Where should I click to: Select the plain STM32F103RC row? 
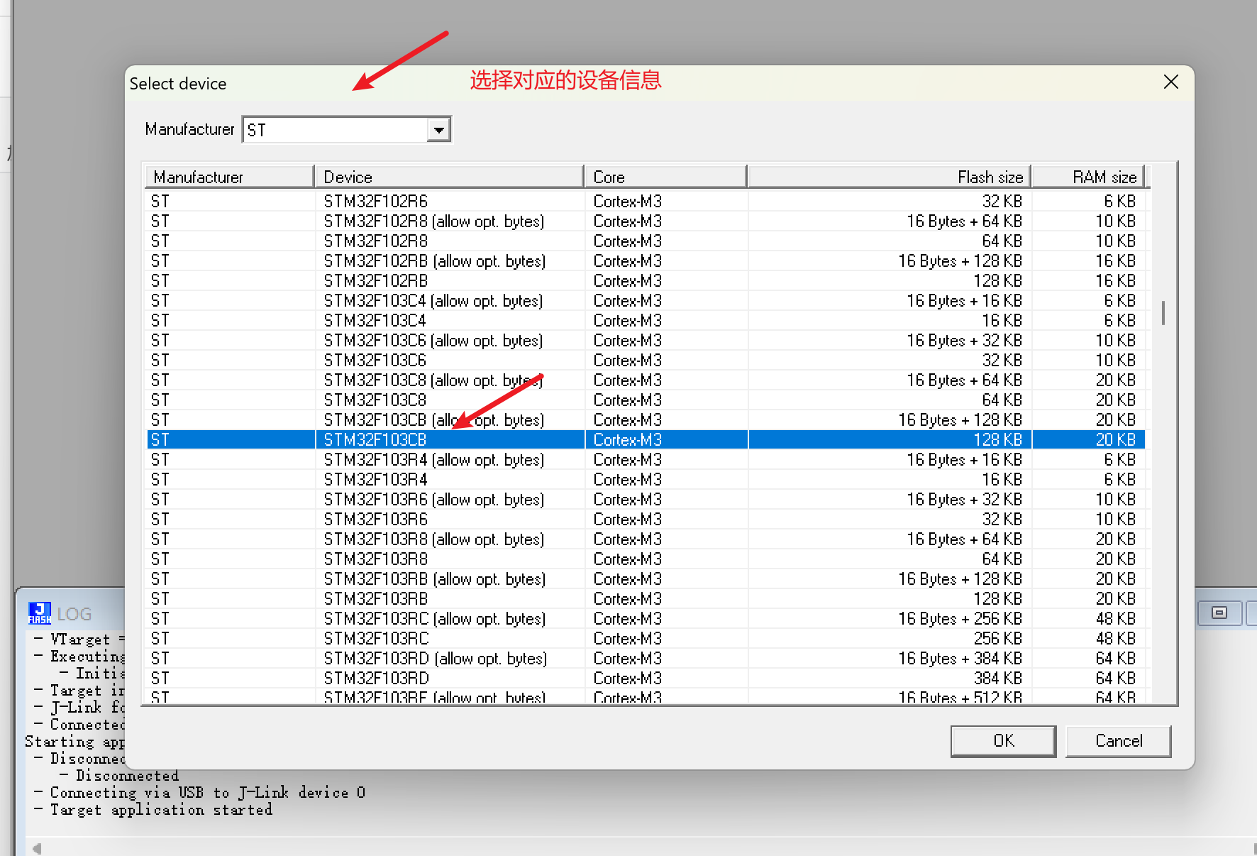646,639
